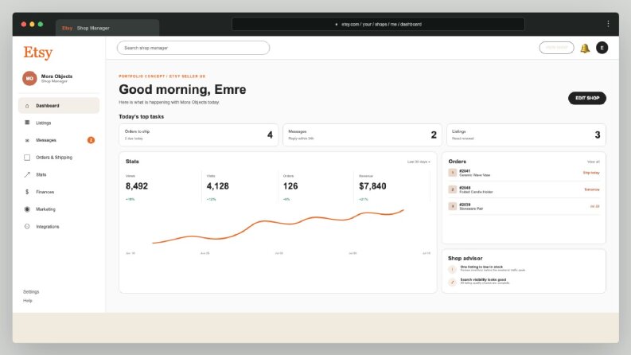Click the Today's top tasks heading
Viewport: 631px width, 355px height.
tap(142, 117)
